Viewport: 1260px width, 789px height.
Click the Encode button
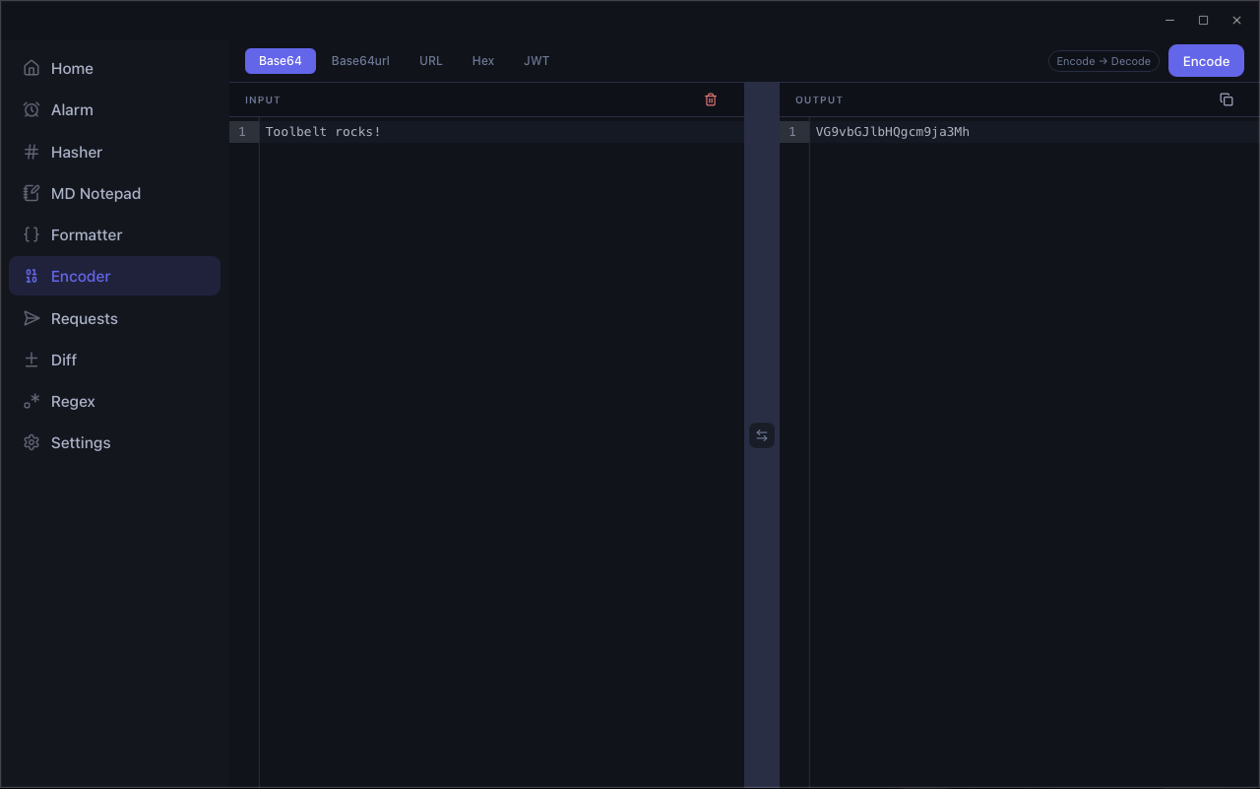(x=1206, y=60)
